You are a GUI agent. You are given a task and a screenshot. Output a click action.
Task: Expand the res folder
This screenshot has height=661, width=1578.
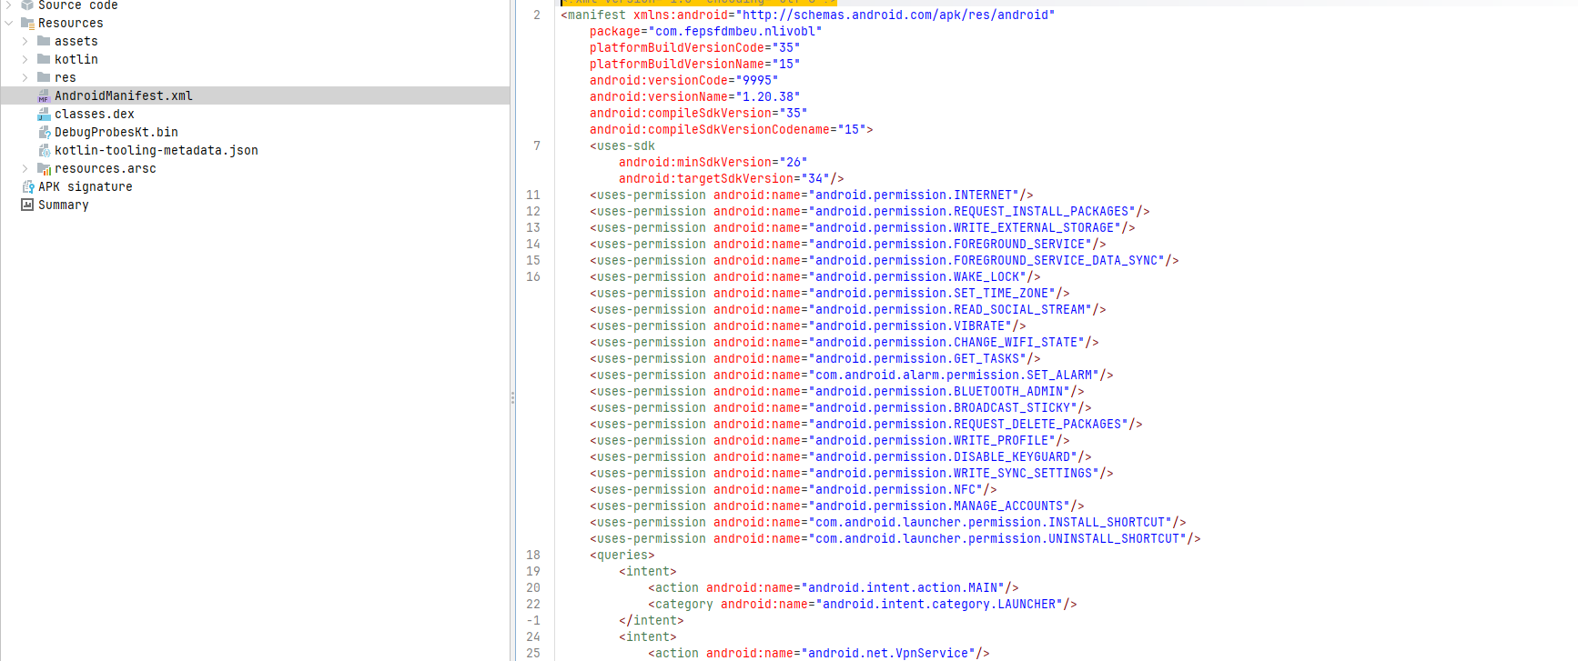25,77
